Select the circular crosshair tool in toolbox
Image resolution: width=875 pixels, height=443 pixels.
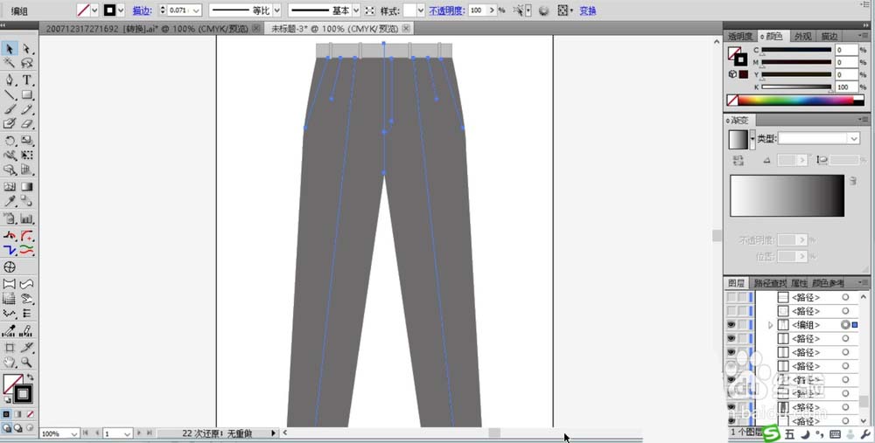10,266
